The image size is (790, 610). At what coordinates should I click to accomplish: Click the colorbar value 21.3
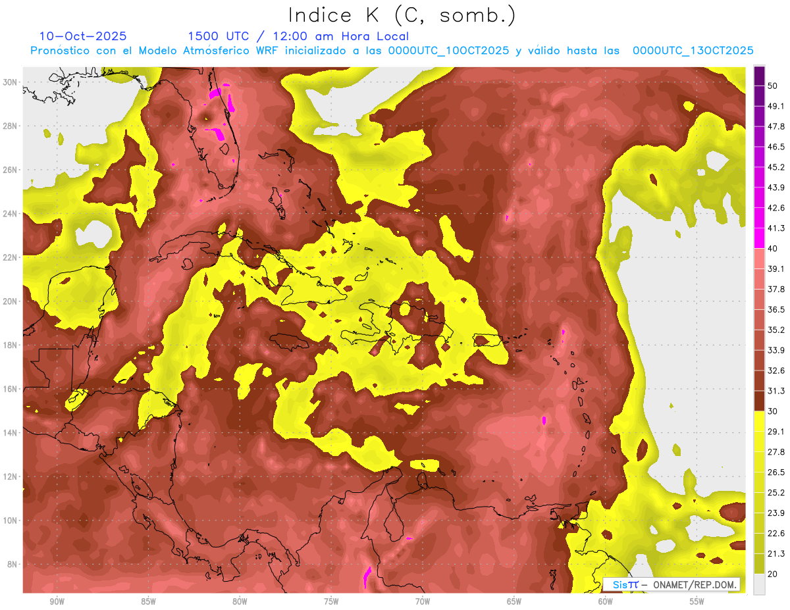click(x=776, y=553)
